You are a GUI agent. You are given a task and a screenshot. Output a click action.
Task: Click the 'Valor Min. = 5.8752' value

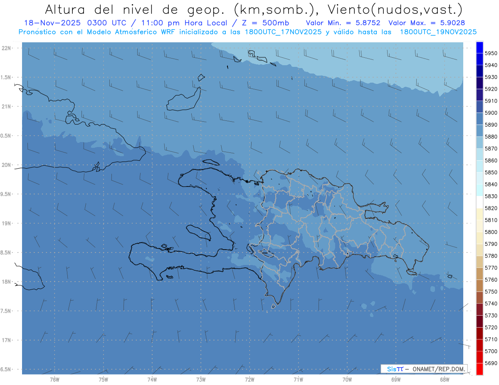click(343, 23)
